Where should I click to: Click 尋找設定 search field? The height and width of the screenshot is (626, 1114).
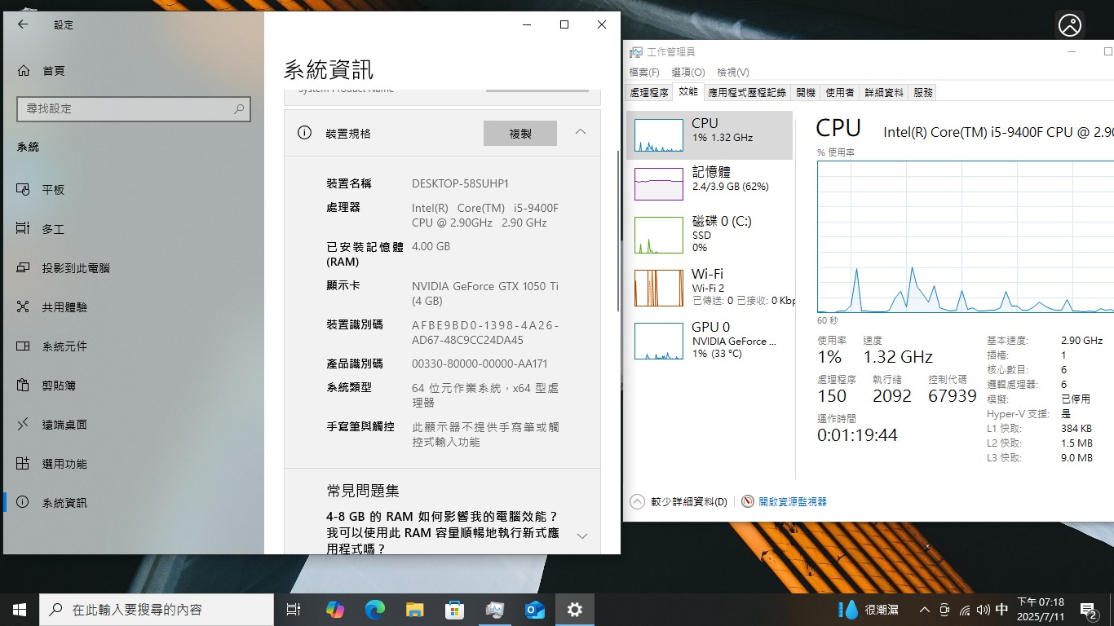134,108
